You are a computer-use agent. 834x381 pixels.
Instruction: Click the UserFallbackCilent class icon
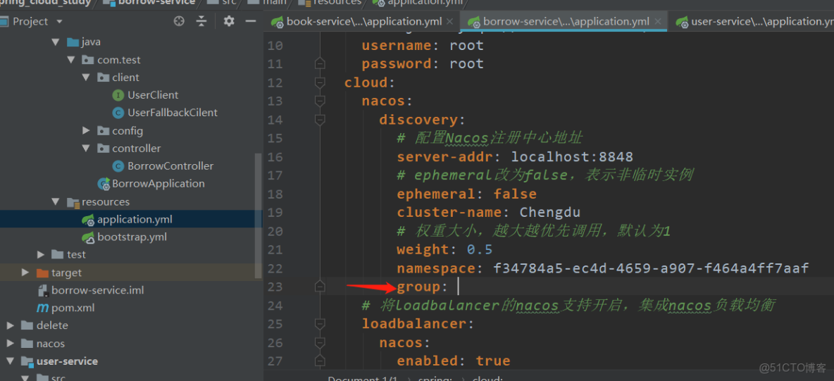point(118,113)
